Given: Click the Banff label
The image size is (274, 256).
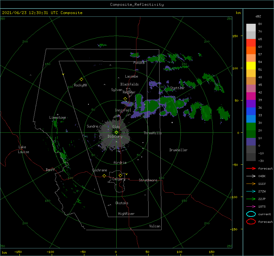Looking at the screenshot, I should [50, 170].
